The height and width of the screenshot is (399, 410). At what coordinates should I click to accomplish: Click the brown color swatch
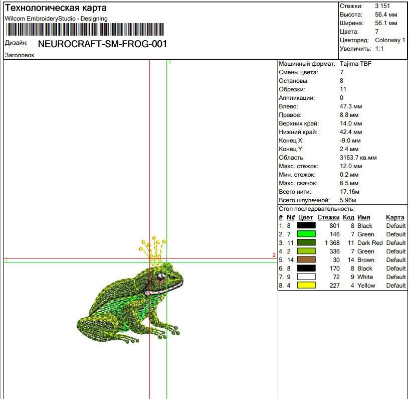pyautogui.click(x=306, y=259)
